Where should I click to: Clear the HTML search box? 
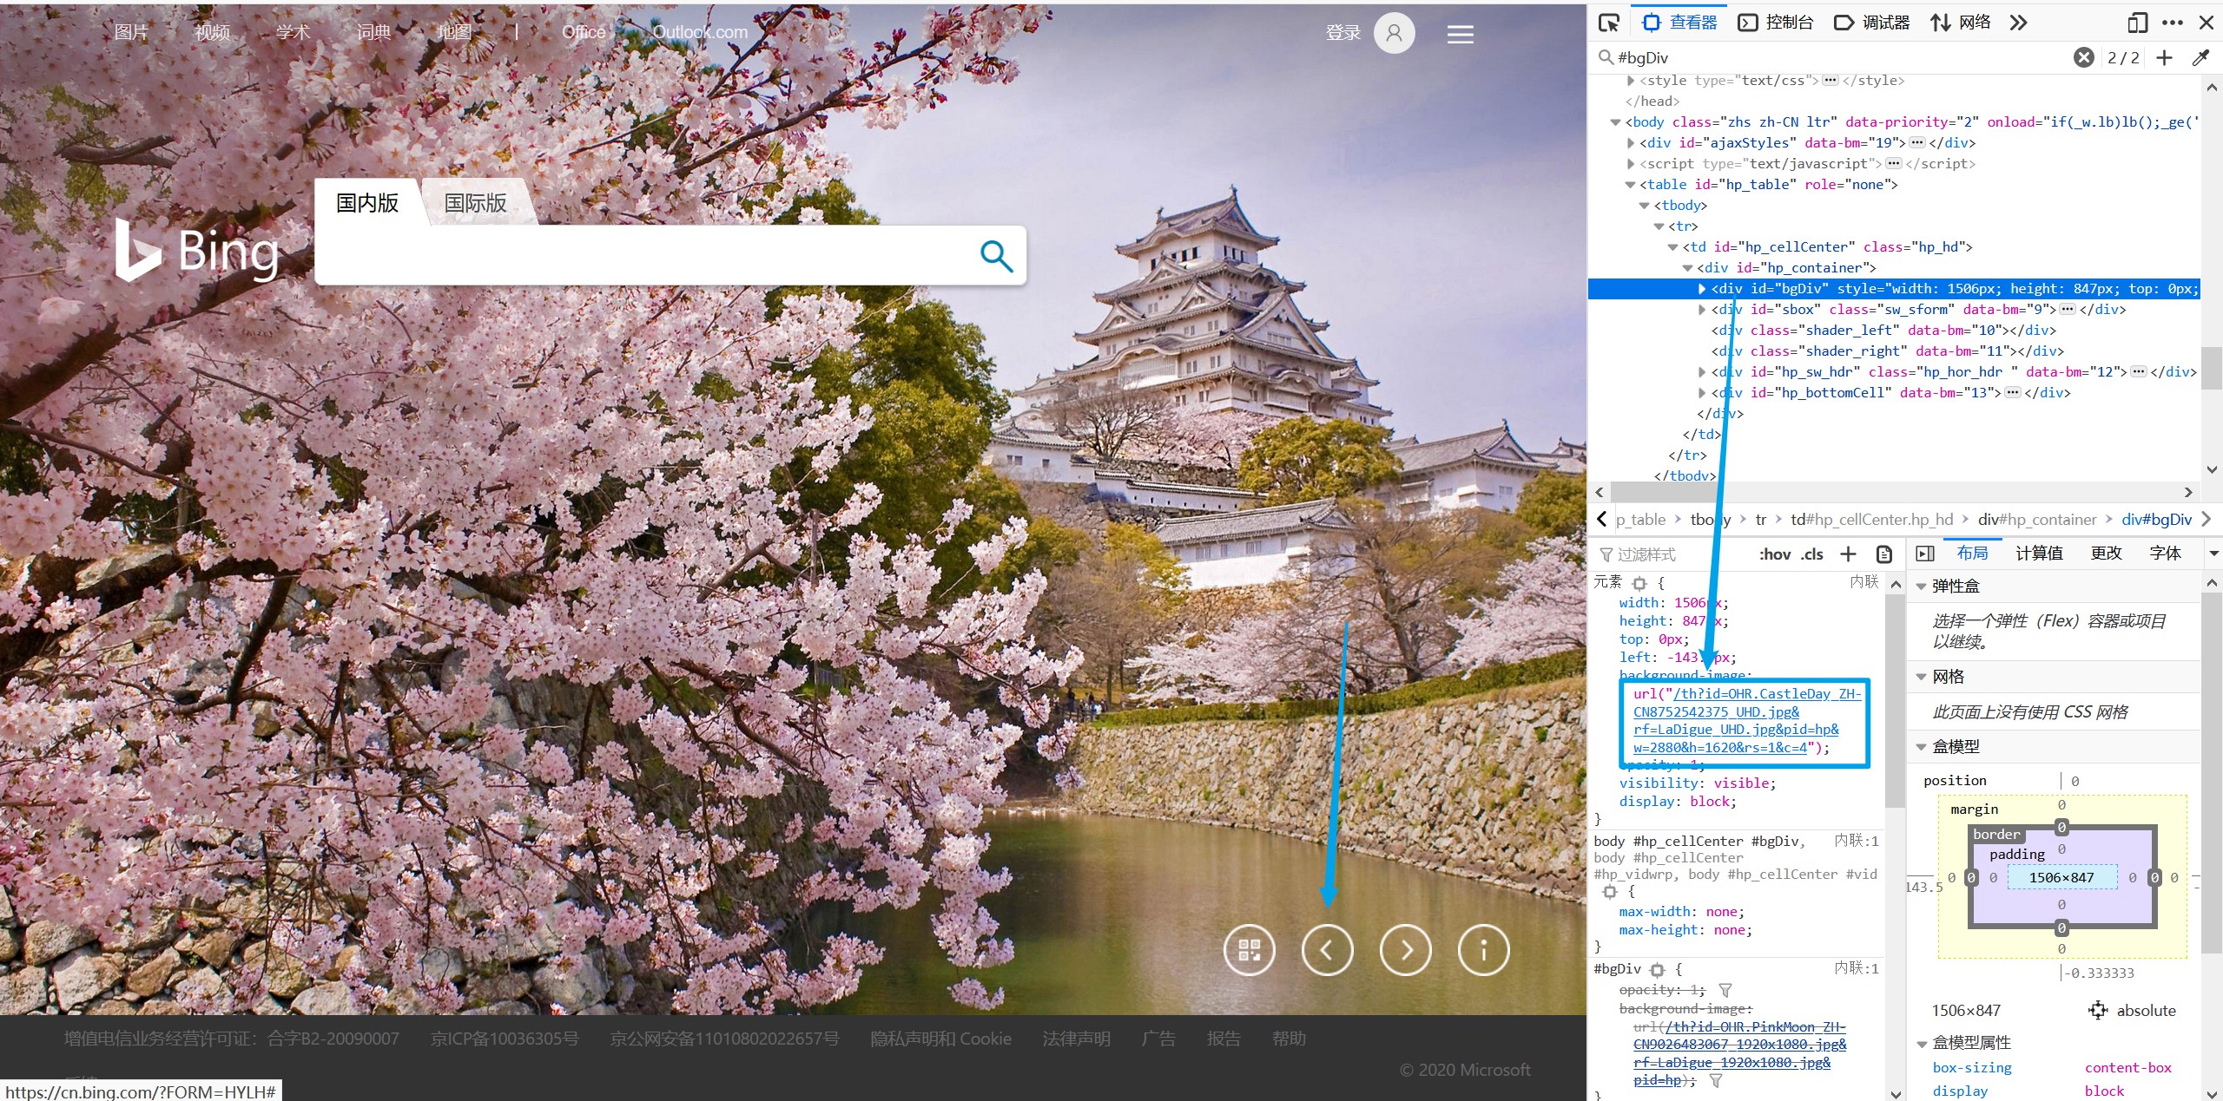click(2083, 58)
